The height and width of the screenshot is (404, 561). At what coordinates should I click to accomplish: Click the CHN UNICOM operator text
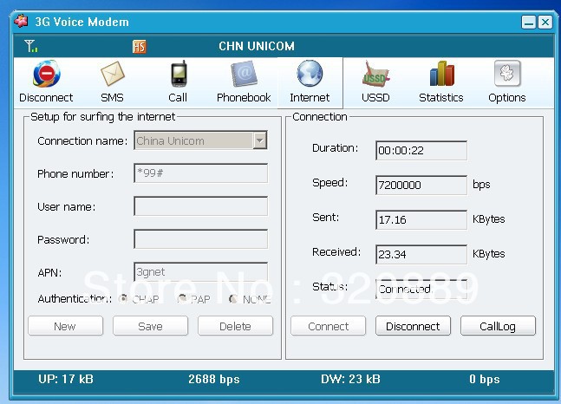(x=257, y=46)
